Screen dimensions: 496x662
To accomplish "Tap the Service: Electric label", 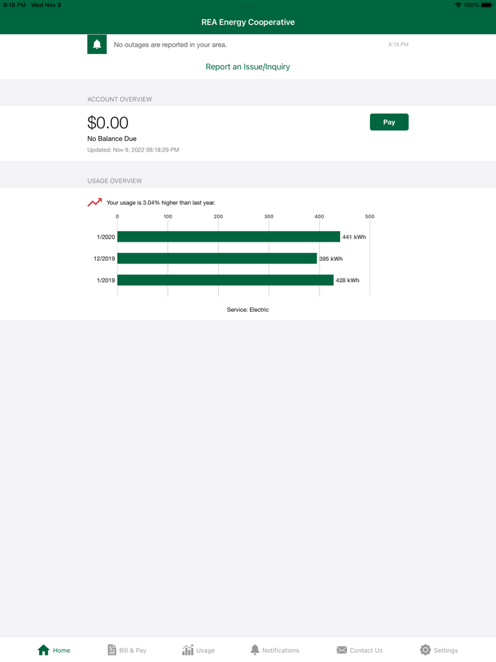I will click(248, 310).
